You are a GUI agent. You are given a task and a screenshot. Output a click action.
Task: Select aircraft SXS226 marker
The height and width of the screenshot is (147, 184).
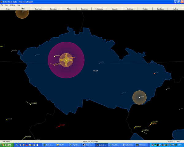coord(31,104)
